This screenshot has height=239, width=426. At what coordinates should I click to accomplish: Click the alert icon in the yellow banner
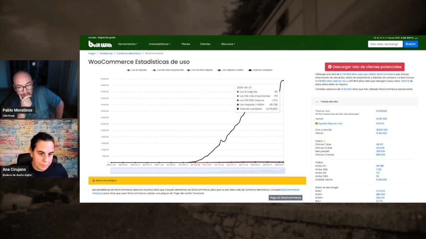(x=93, y=181)
